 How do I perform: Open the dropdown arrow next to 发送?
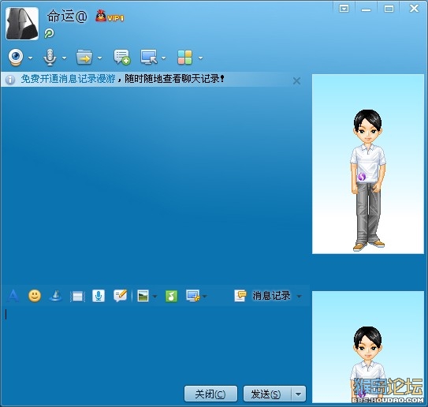299,394
